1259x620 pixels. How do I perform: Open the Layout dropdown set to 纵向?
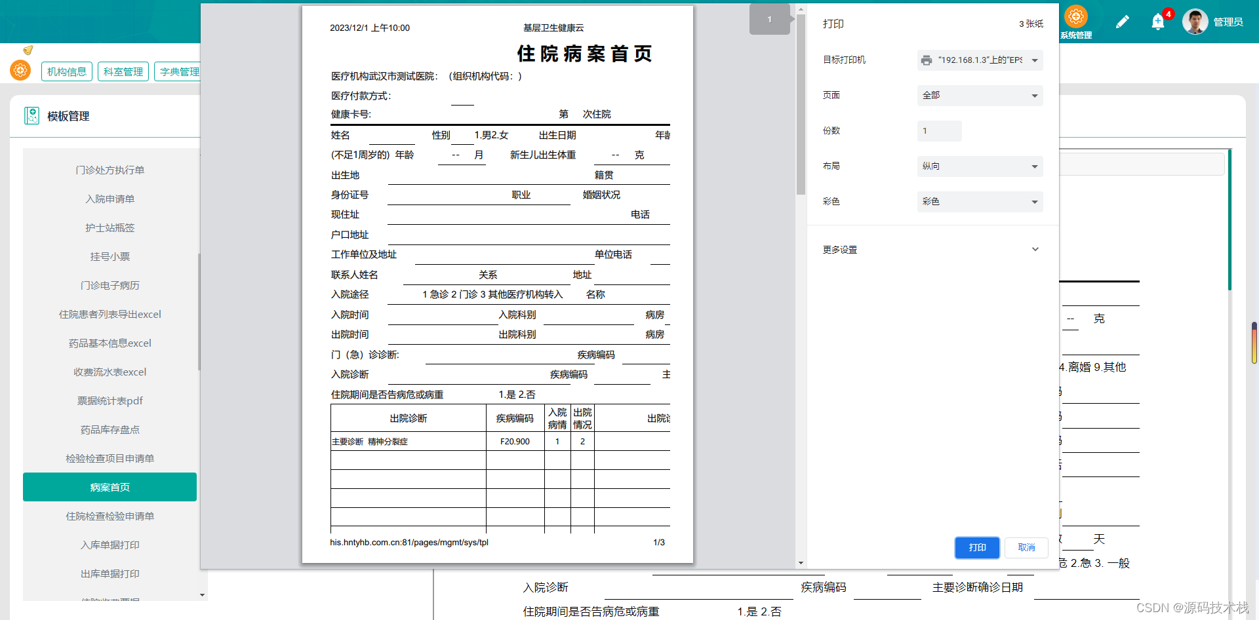coord(980,166)
